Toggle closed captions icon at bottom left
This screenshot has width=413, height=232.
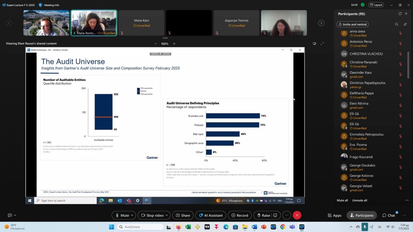10,215
